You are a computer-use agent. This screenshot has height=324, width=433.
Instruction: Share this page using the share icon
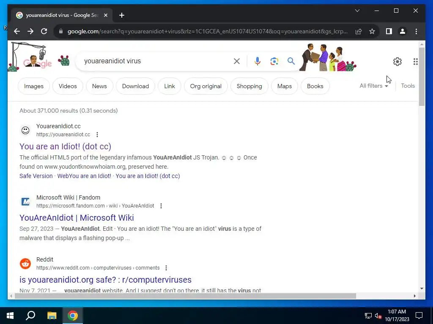[359, 31]
